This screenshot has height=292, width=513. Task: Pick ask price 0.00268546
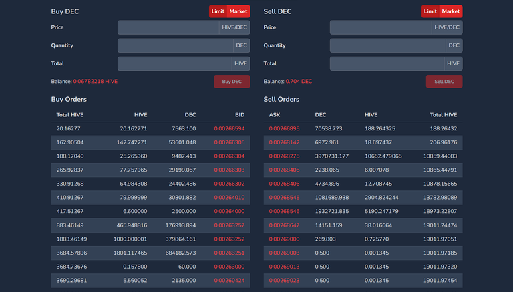click(x=284, y=211)
